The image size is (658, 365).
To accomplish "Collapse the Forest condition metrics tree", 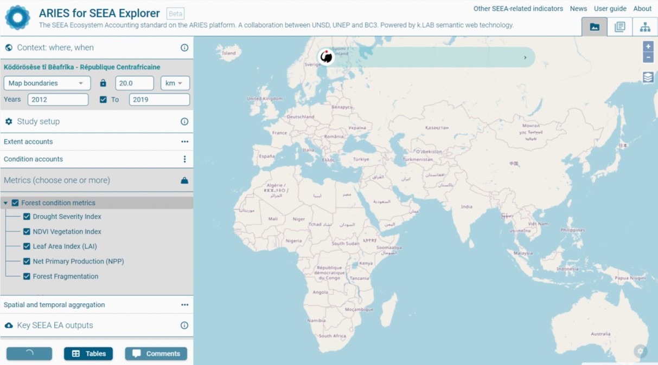I will (x=6, y=203).
